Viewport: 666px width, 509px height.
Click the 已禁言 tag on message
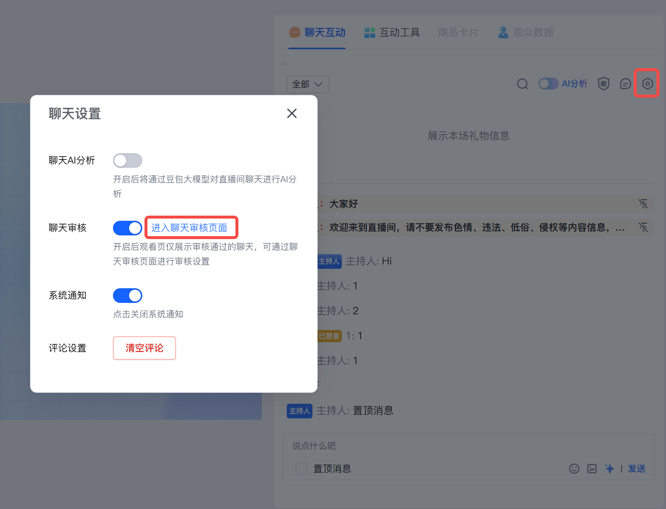(x=329, y=336)
